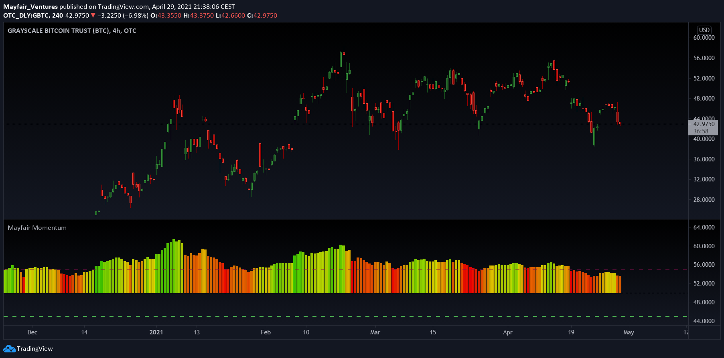The height and width of the screenshot is (358, 724).
Task: Click the TradingView brand name text
Action: [35, 349]
